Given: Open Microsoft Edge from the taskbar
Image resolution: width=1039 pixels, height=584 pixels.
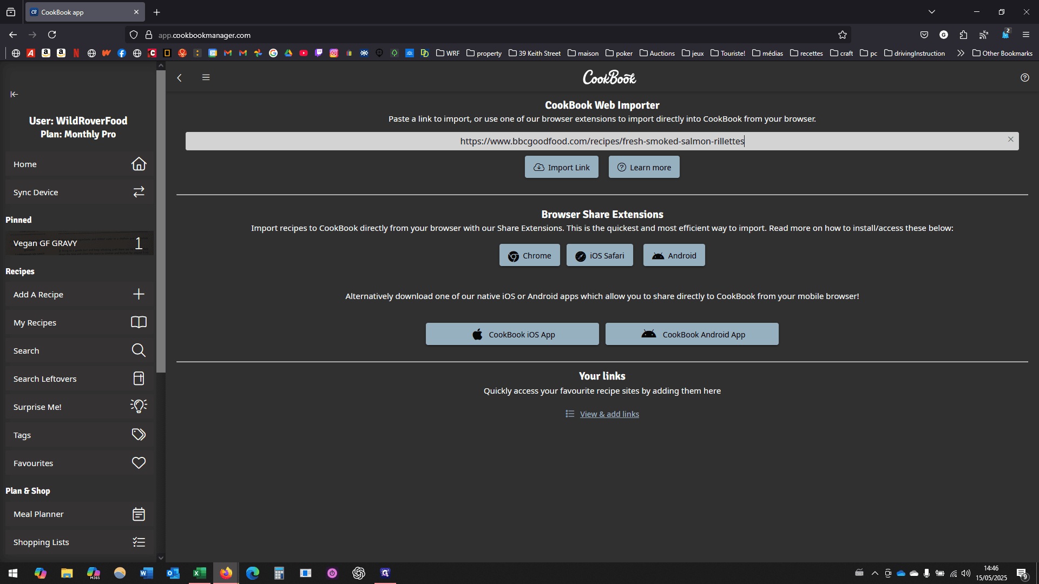Looking at the screenshot, I should [x=253, y=573].
